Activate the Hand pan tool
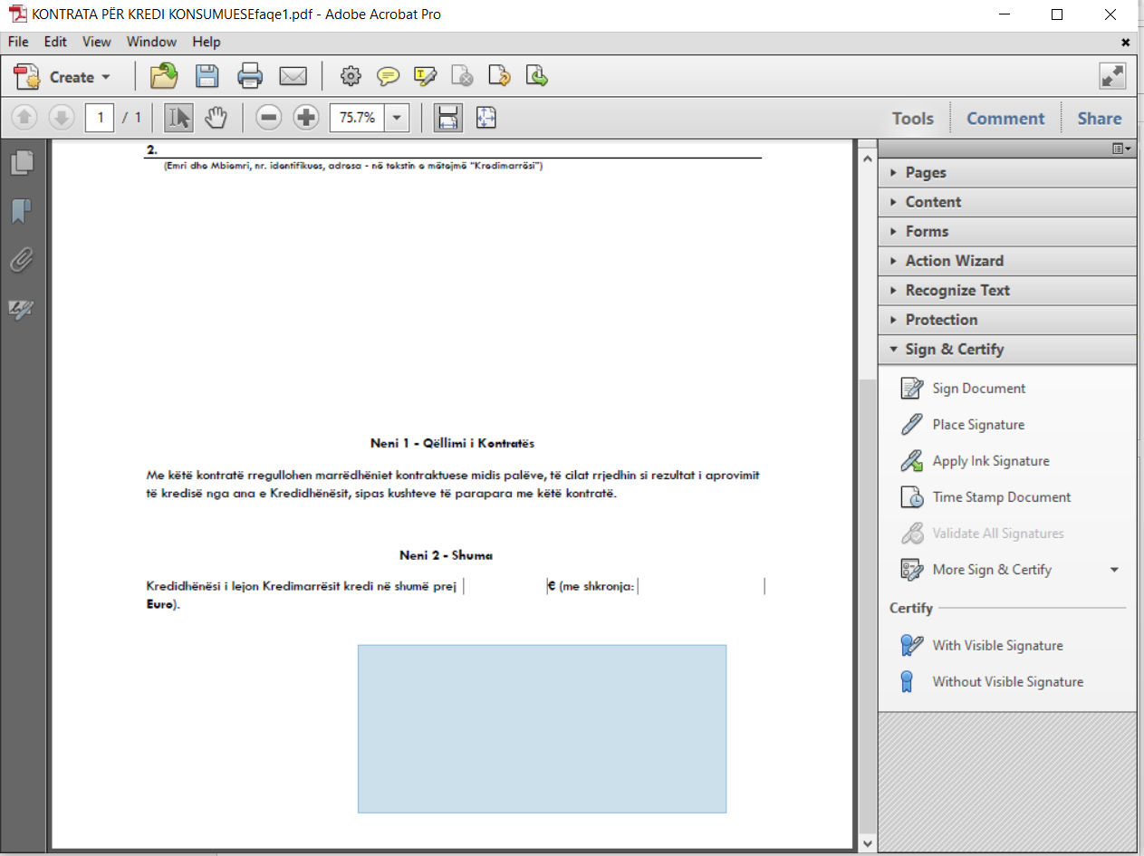The width and height of the screenshot is (1144, 856). click(x=216, y=118)
